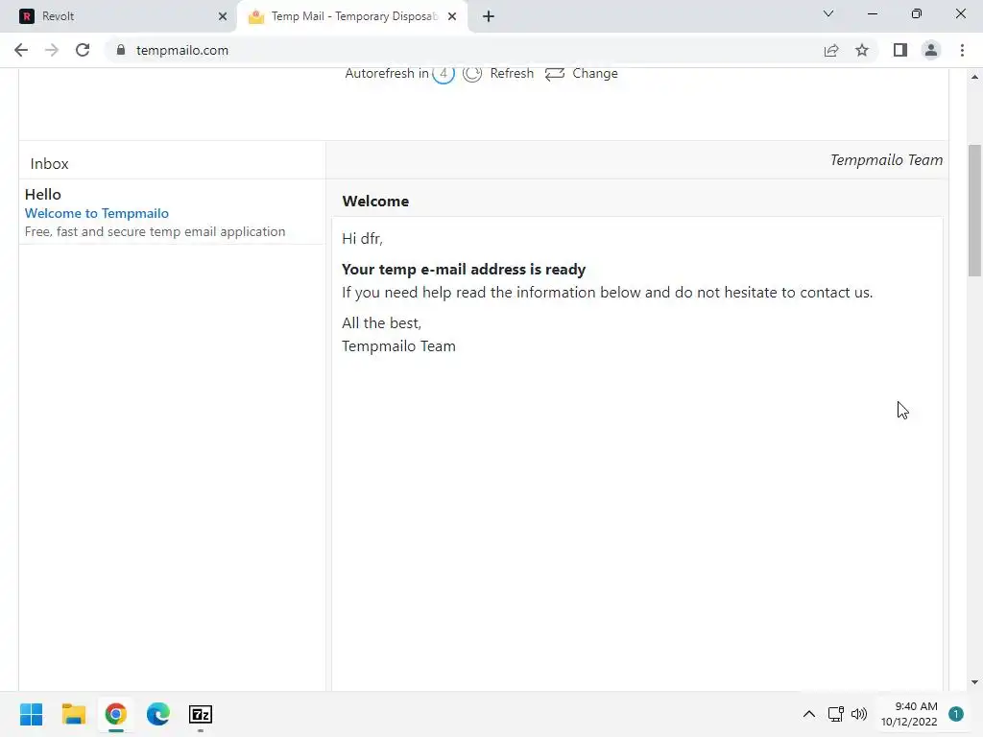Click the Tempmailo Team sender name
This screenshot has width=983, height=737.
click(x=886, y=160)
